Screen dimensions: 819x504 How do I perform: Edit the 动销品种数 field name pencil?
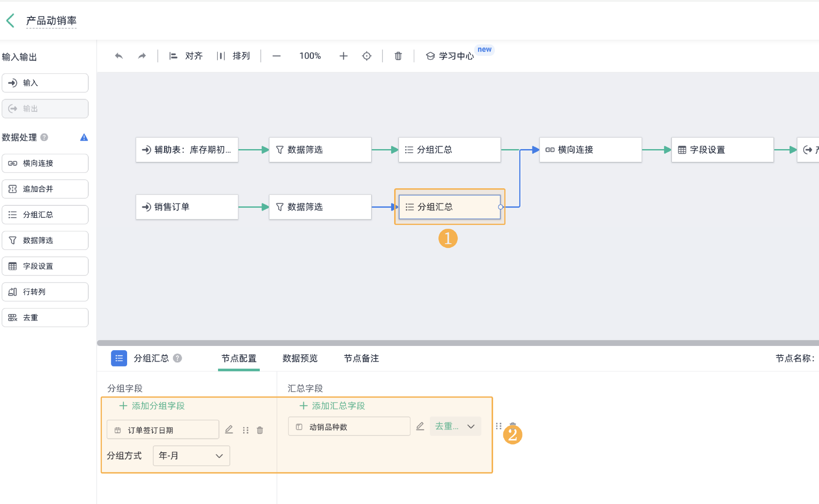pyautogui.click(x=420, y=426)
